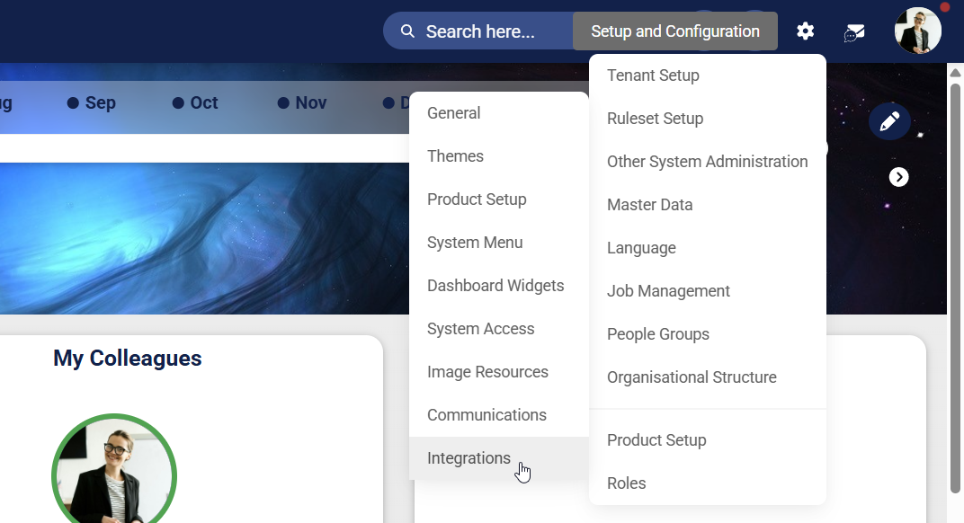Select Dashboard Widgets
964x523 pixels.
pos(495,285)
